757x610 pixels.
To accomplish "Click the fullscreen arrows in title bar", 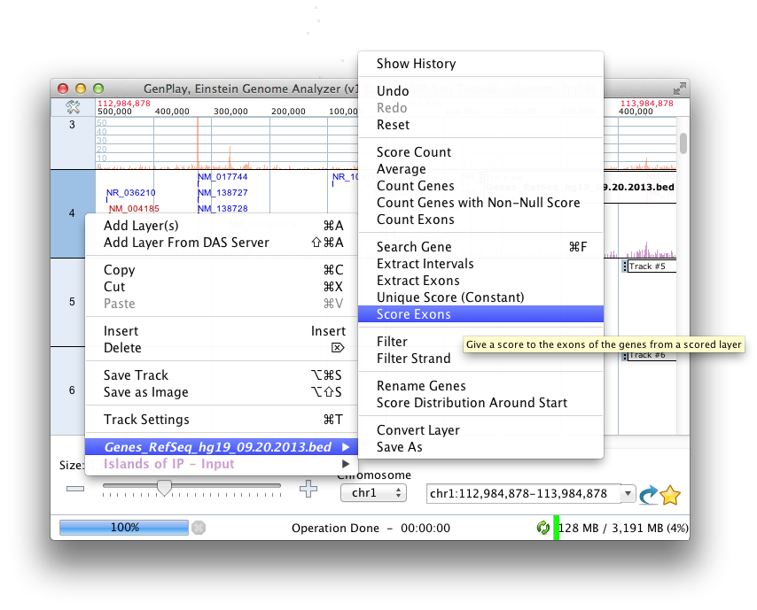I will point(679,89).
